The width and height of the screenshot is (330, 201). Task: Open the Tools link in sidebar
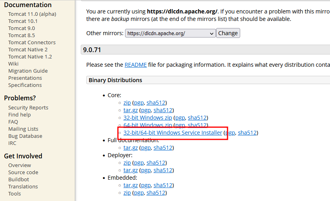tap(15, 194)
